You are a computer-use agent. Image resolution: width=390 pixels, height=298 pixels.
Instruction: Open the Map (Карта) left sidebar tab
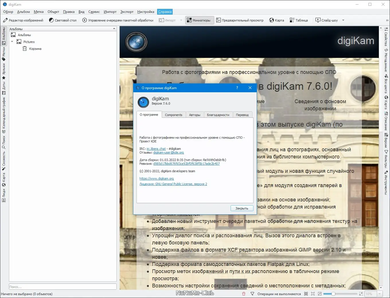pyautogui.click(x=4, y=180)
